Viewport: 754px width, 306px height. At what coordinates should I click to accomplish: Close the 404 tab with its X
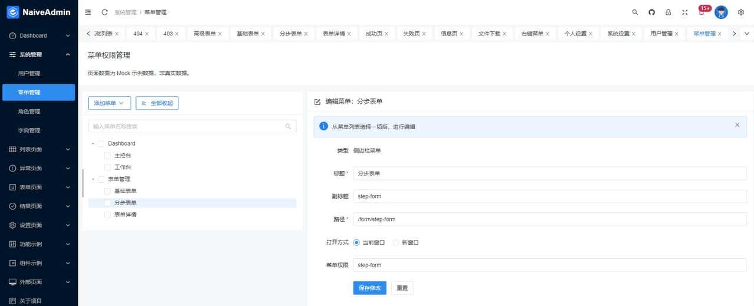(147, 34)
